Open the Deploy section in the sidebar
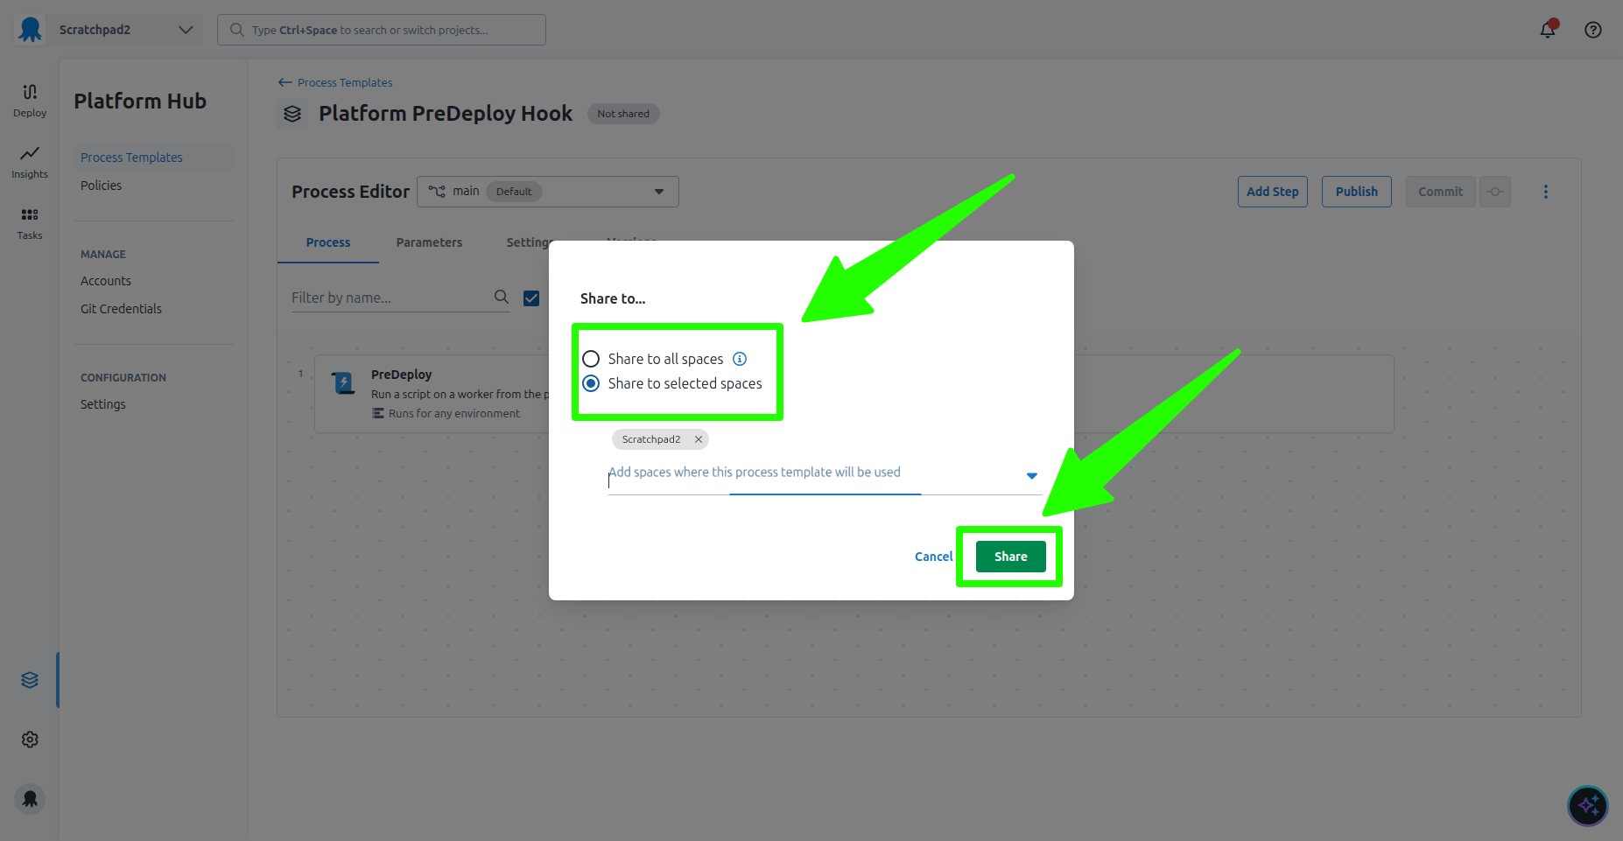Viewport: 1623px width, 841px height. pos(29,100)
